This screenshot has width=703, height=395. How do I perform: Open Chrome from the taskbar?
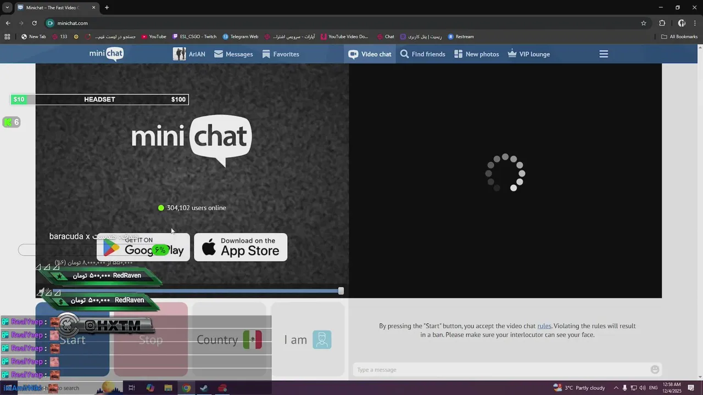tap(186, 388)
